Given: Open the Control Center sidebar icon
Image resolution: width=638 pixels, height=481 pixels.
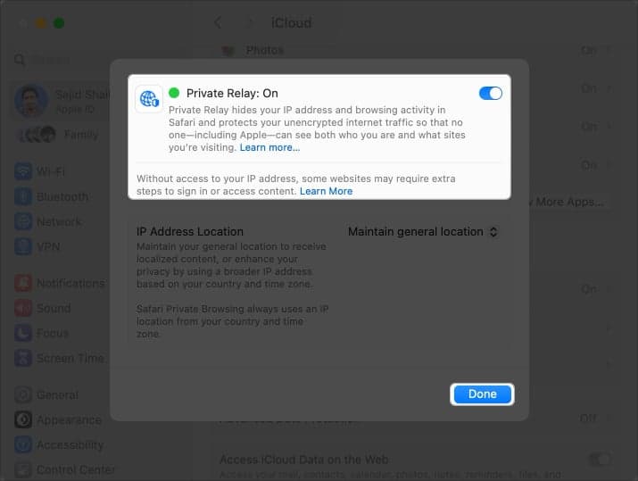Looking at the screenshot, I should [23, 469].
